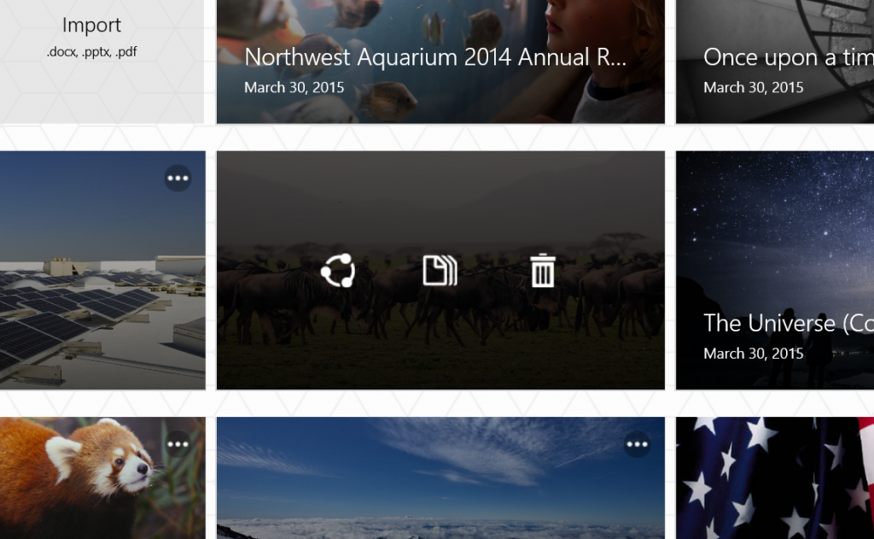Click the date under Northwest Aquarium title

(294, 87)
